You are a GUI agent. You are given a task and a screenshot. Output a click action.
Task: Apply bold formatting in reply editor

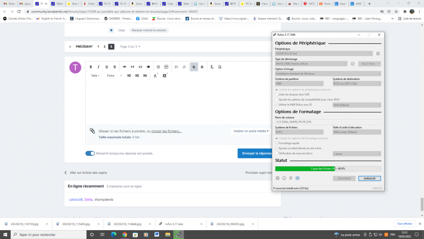point(90,67)
